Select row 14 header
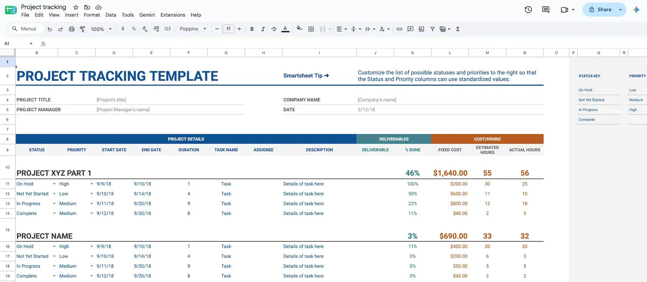This screenshot has height=282, width=647. [8, 214]
